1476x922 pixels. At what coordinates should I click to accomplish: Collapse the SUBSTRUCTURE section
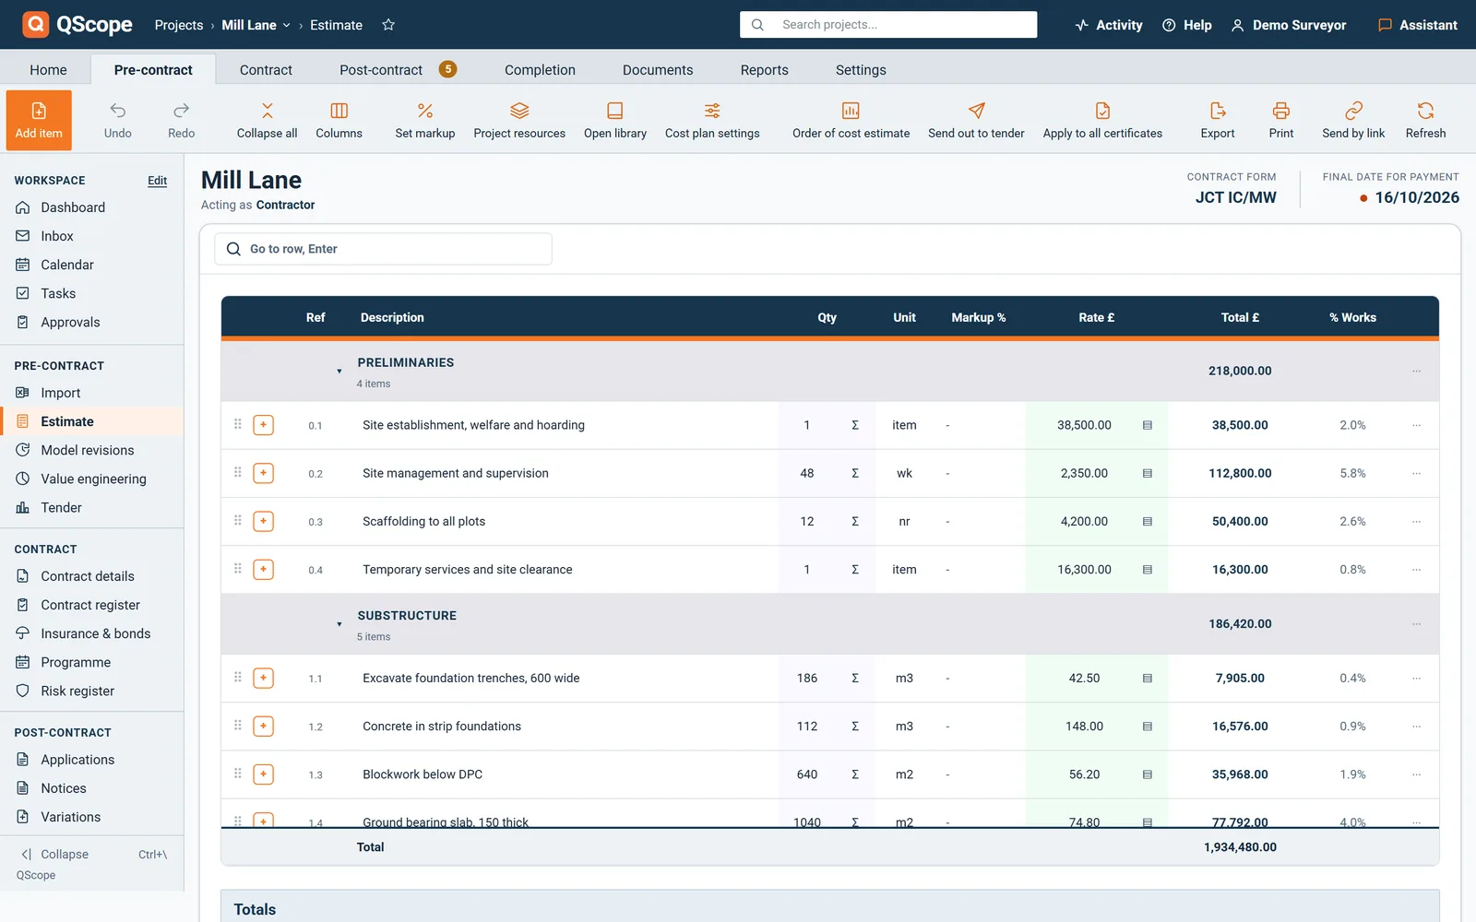(339, 624)
